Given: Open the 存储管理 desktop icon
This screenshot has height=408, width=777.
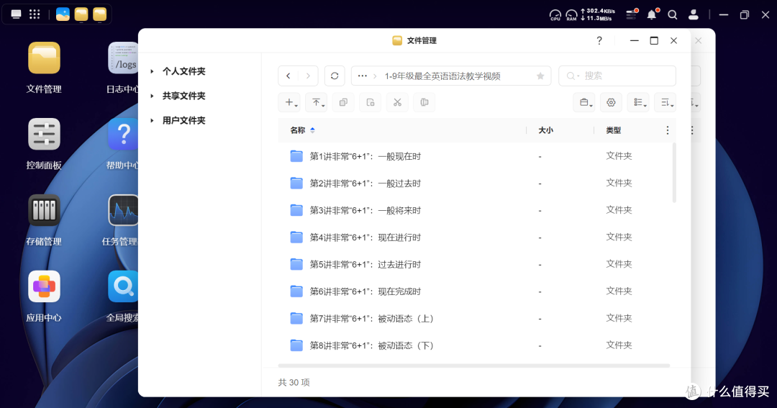Looking at the screenshot, I should point(44,210).
